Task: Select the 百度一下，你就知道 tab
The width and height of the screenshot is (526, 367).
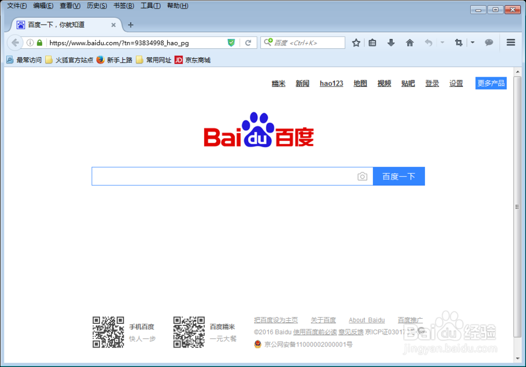Action: tap(67, 25)
